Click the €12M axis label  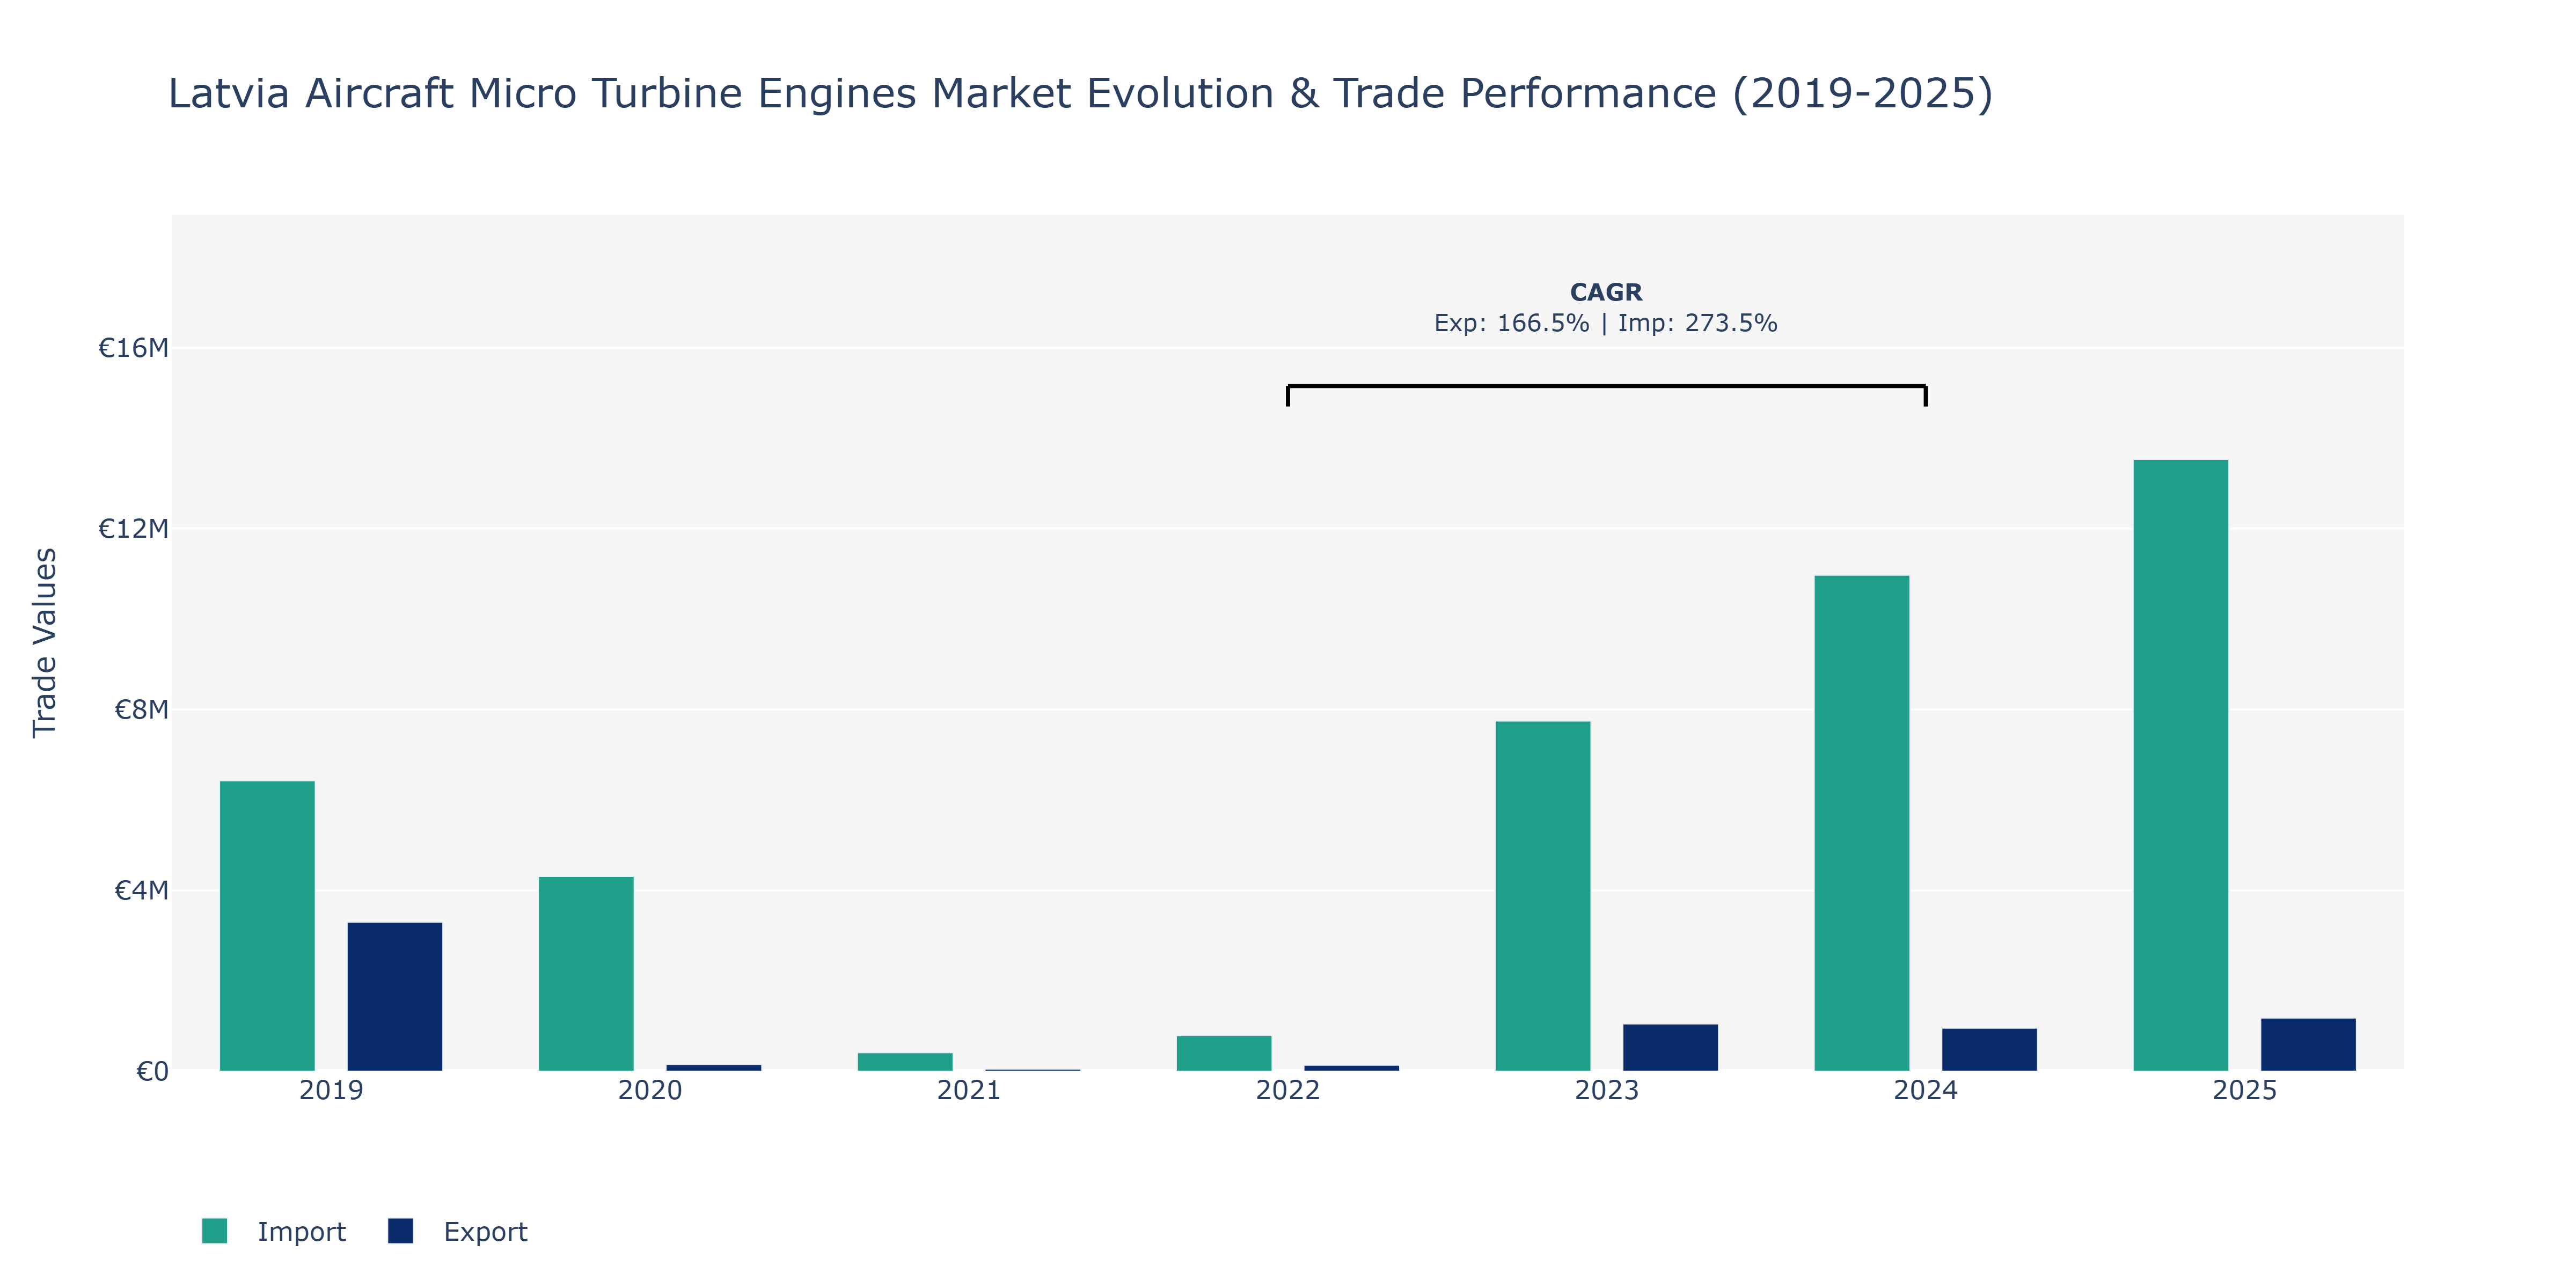[x=133, y=528]
